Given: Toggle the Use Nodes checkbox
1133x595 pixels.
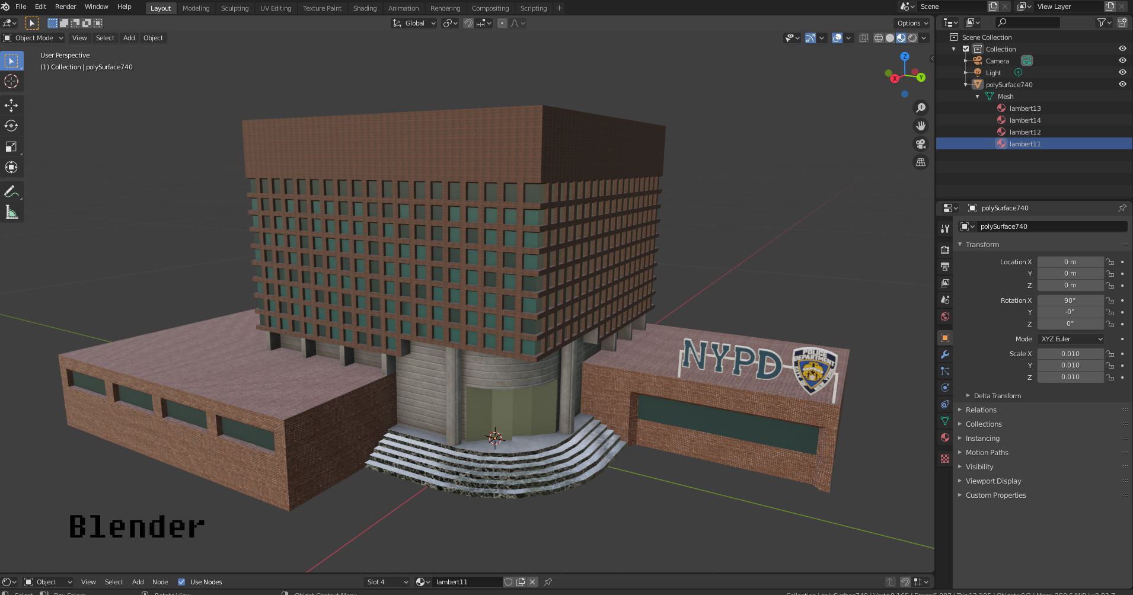Looking at the screenshot, I should click(181, 582).
